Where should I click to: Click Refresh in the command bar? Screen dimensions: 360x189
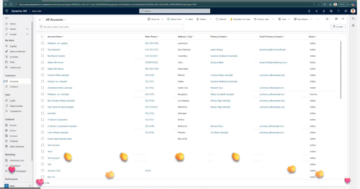click(x=221, y=19)
